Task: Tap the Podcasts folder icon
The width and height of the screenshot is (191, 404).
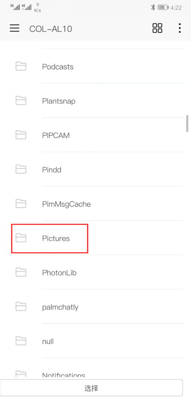Action: point(21,66)
